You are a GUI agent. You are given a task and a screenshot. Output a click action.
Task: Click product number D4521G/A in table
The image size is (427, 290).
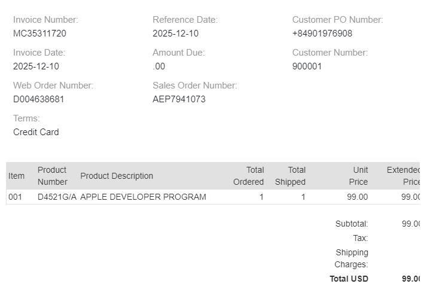coord(57,197)
